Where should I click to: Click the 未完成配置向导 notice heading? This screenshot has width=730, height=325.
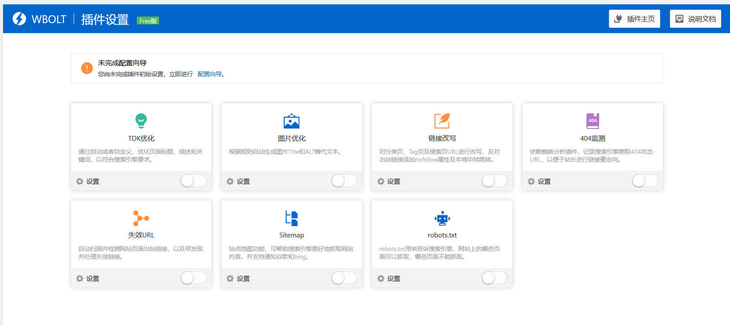122,63
